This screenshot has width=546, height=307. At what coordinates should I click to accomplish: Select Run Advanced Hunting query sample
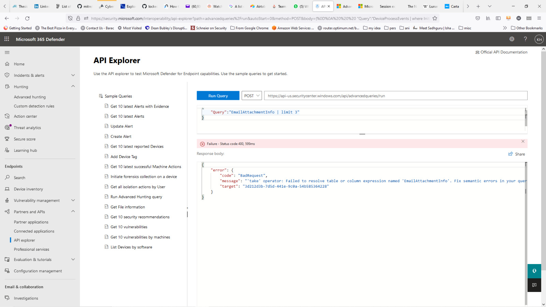[136, 197]
